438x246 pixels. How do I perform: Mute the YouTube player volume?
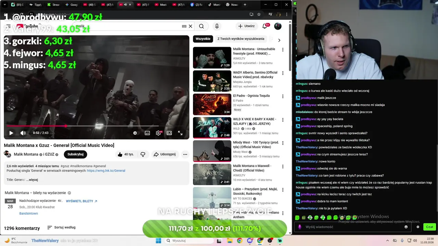coord(23,133)
